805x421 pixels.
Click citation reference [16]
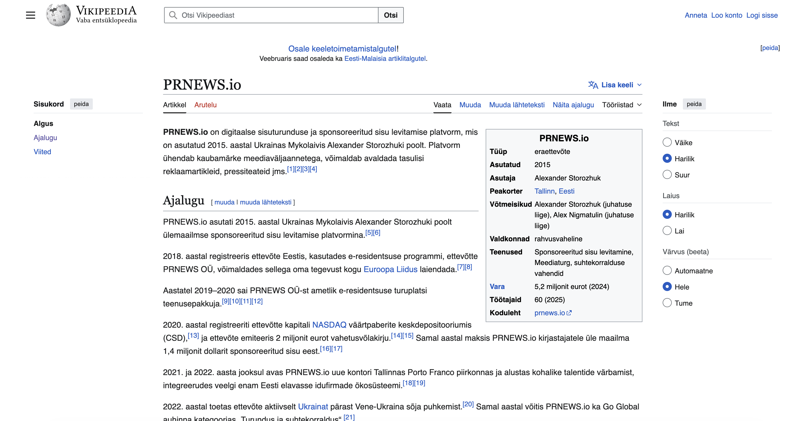point(326,349)
